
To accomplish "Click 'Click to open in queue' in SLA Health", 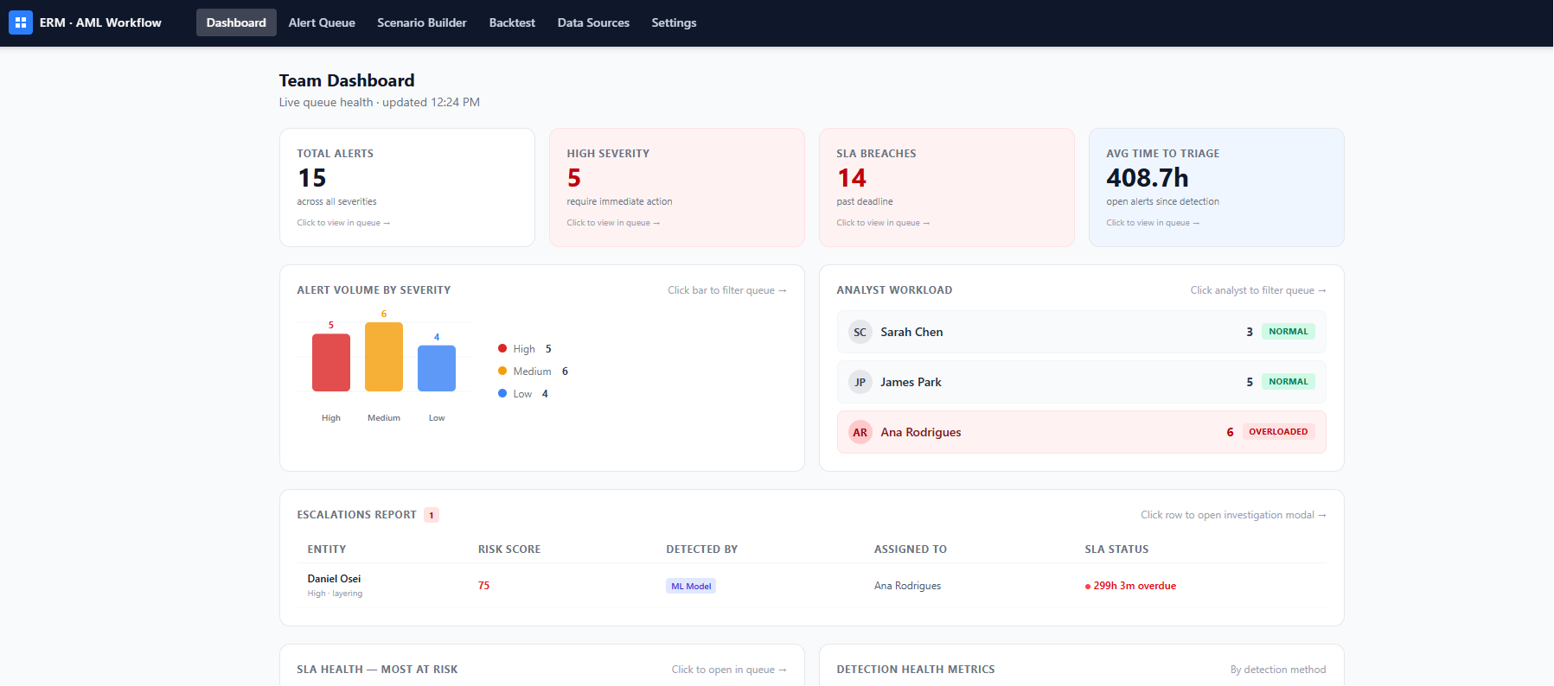I will point(729,670).
